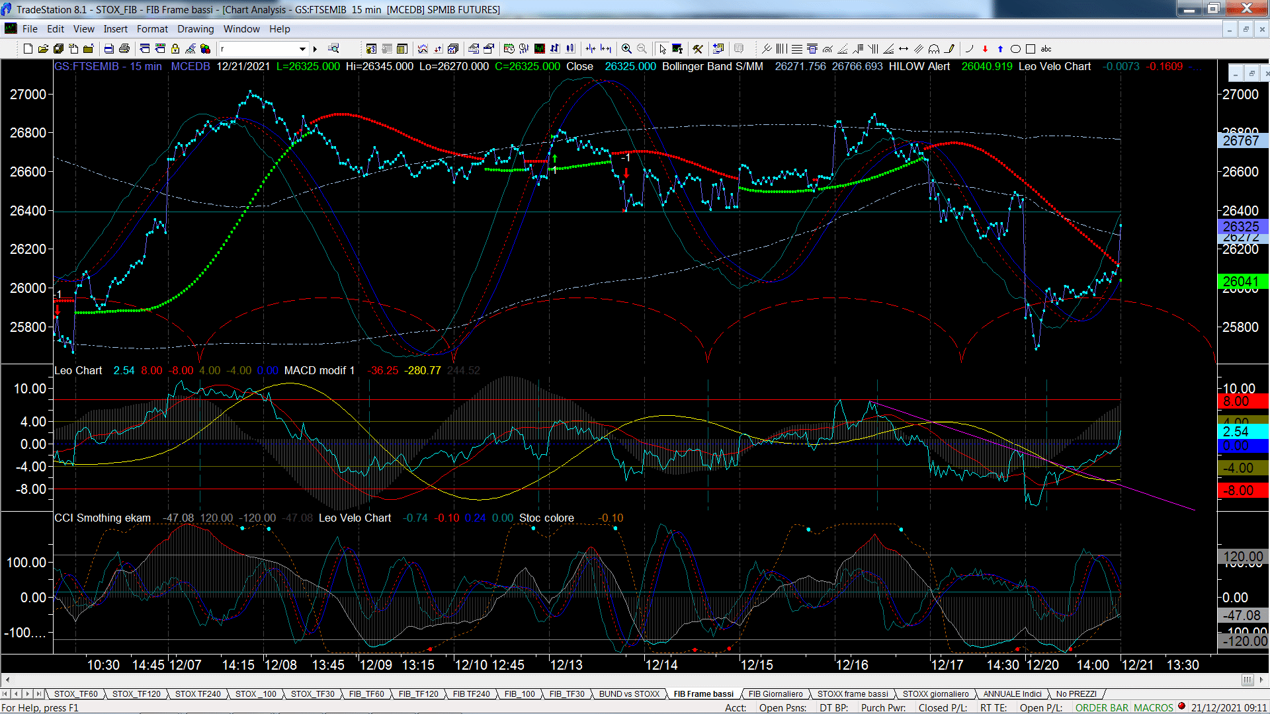The width and height of the screenshot is (1270, 714).
Task: Open the Edit menu
Action: [x=56, y=29]
